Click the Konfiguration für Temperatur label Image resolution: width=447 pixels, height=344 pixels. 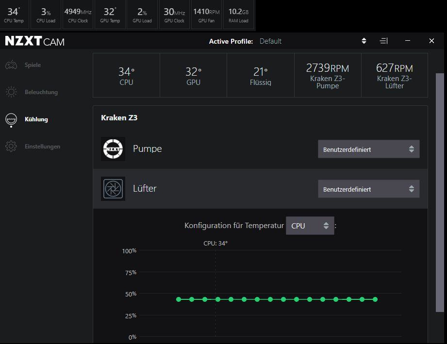[234, 226]
